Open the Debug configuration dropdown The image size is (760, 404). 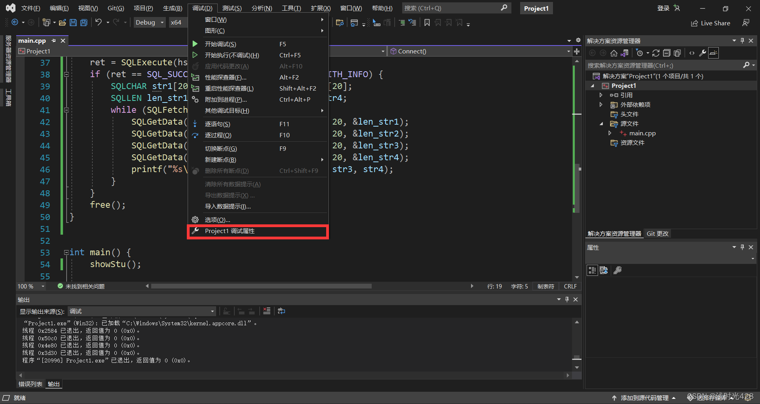[150, 23]
